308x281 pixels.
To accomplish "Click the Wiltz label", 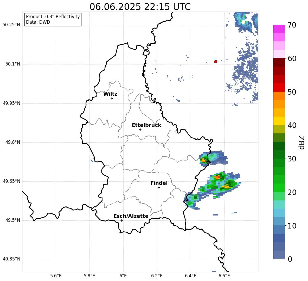I will [x=110, y=94].
